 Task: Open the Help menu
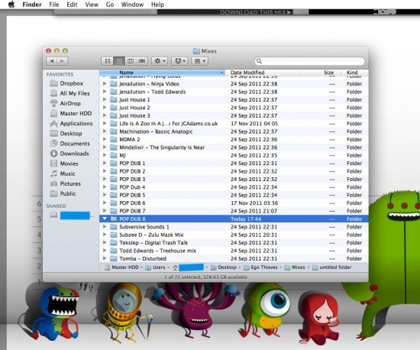[x=157, y=5]
